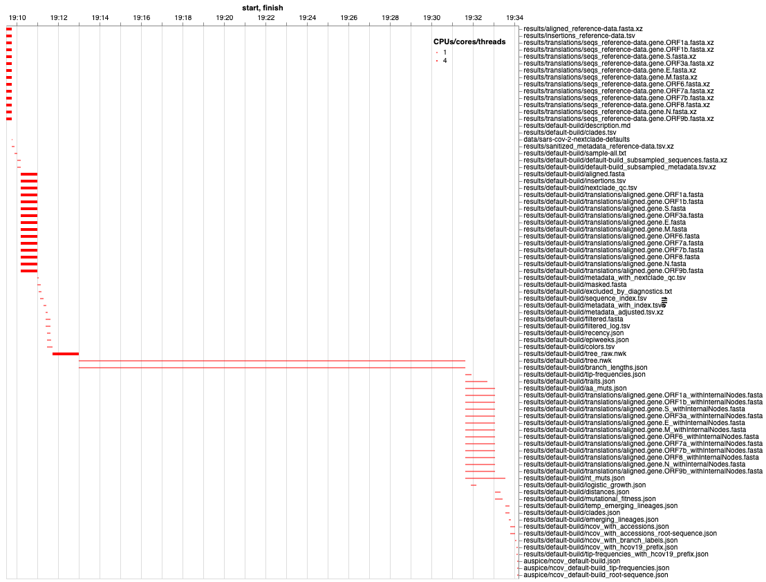Click the 19:12 time axis label

point(59,17)
